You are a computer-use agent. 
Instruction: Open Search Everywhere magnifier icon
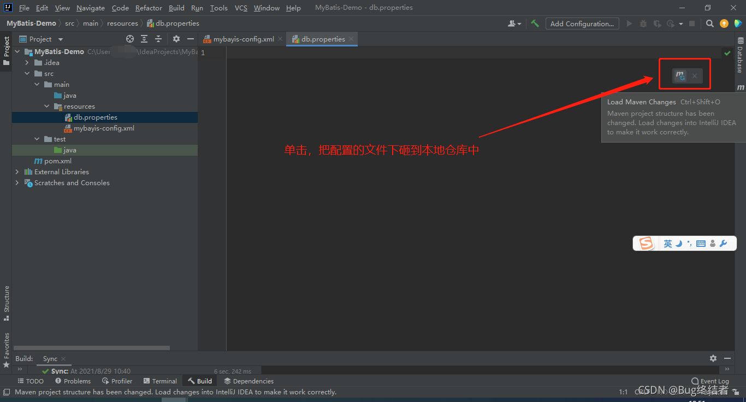click(x=709, y=23)
